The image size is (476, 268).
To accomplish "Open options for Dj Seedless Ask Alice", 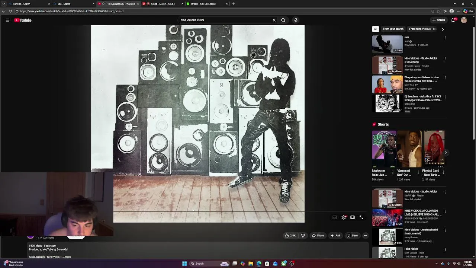I will pos(445,97).
